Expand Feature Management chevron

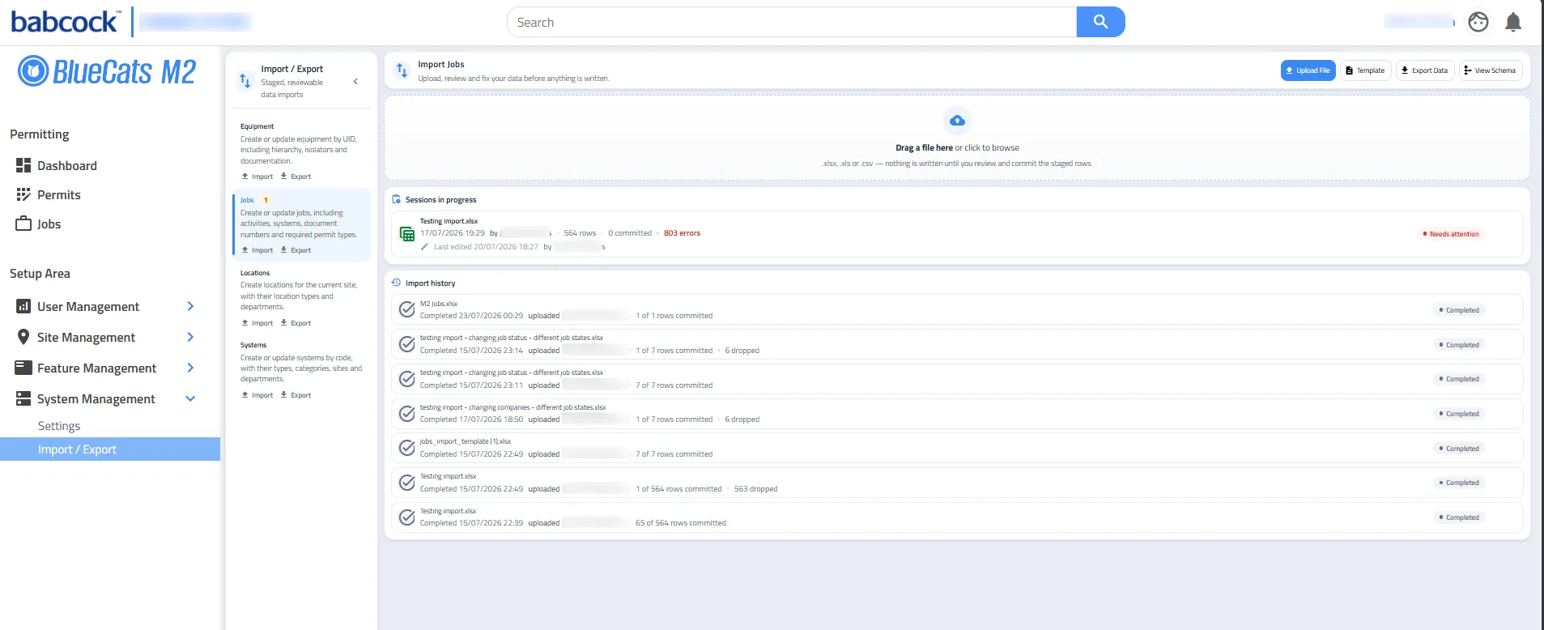190,368
